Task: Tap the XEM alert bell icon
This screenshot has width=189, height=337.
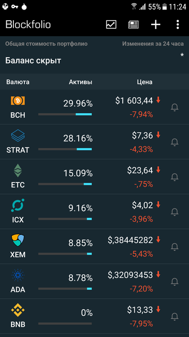Action: pos(175,246)
